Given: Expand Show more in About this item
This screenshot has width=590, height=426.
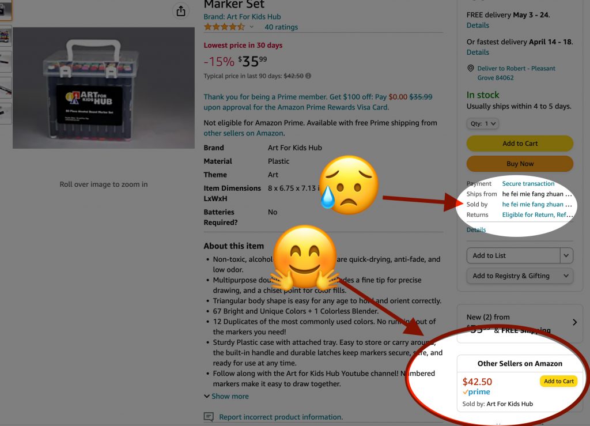Looking at the screenshot, I should click(x=226, y=396).
